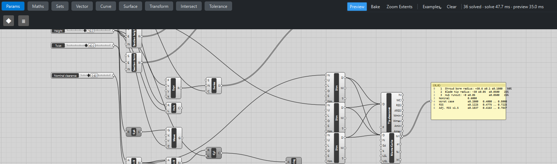Click the Nominal clearance value 0.60
The image size is (557, 164).
(x=94, y=76)
